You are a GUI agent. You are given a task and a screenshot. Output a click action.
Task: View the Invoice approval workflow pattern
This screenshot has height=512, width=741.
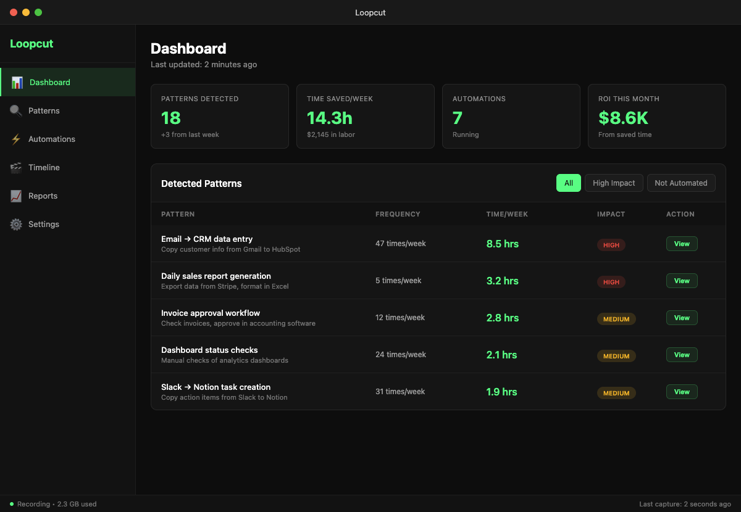click(681, 318)
